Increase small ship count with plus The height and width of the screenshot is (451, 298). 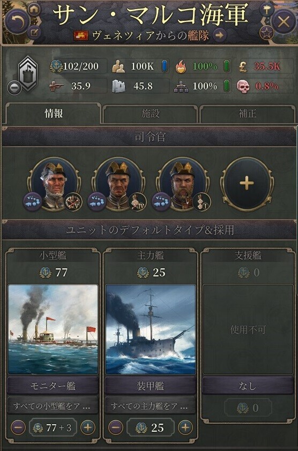coord(88,427)
